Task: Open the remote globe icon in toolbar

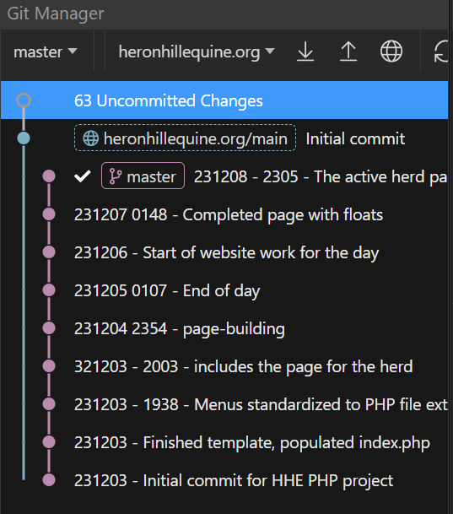Action: pos(391,51)
